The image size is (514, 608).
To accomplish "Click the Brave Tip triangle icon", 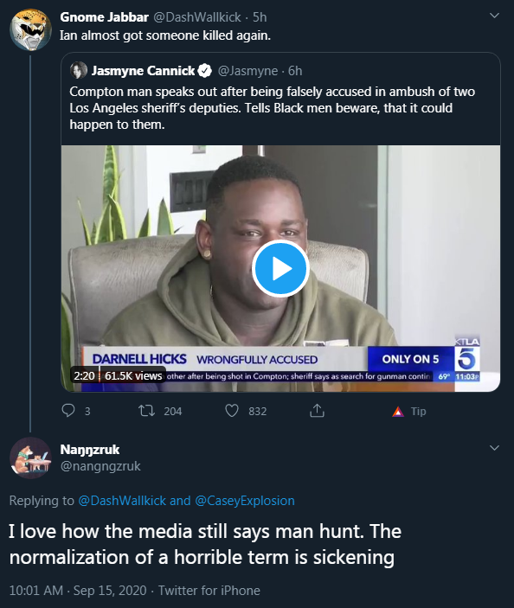I will [x=398, y=412].
